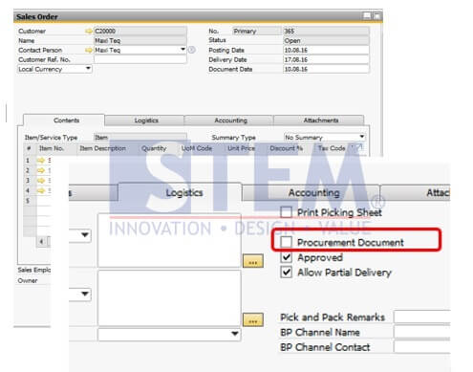The image size is (473, 372).
Task: Open small Accounting tab in Sales Order
Action: coord(230,120)
